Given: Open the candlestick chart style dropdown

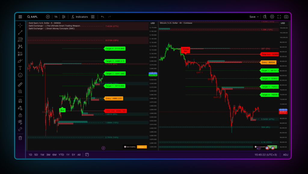Looking at the screenshot, I should click(x=64, y=17).
